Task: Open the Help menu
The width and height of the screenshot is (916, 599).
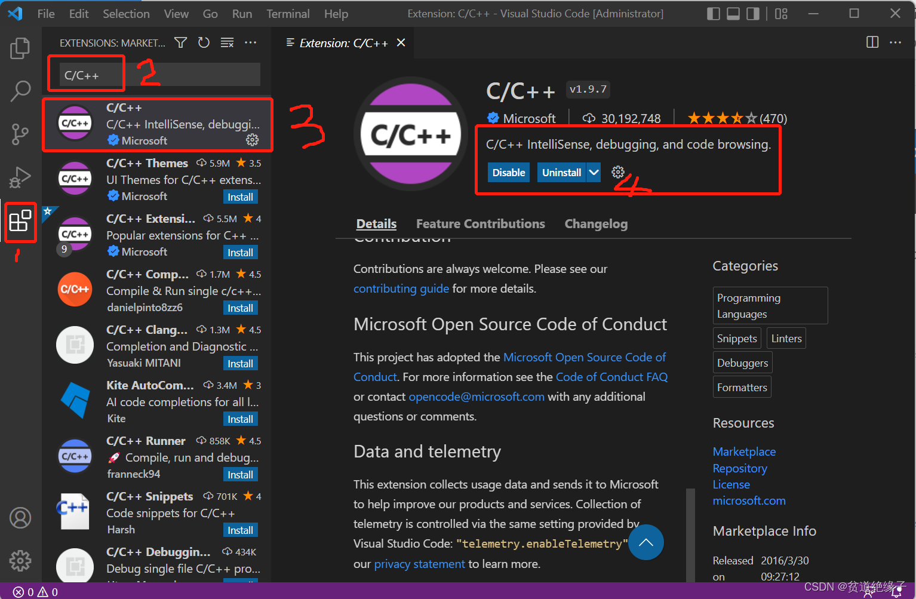Action: (336, 14)
